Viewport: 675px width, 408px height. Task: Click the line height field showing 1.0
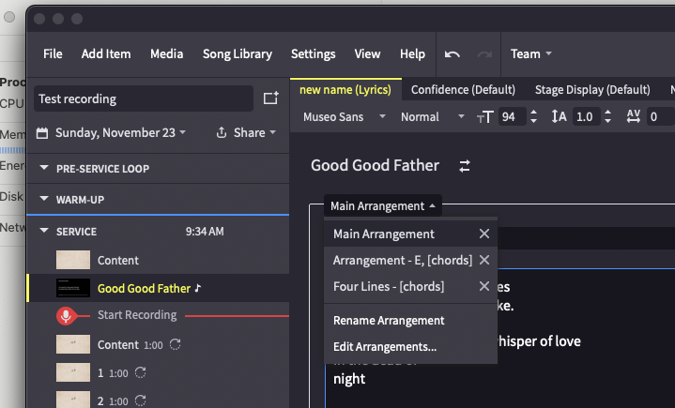click(587, 116)
